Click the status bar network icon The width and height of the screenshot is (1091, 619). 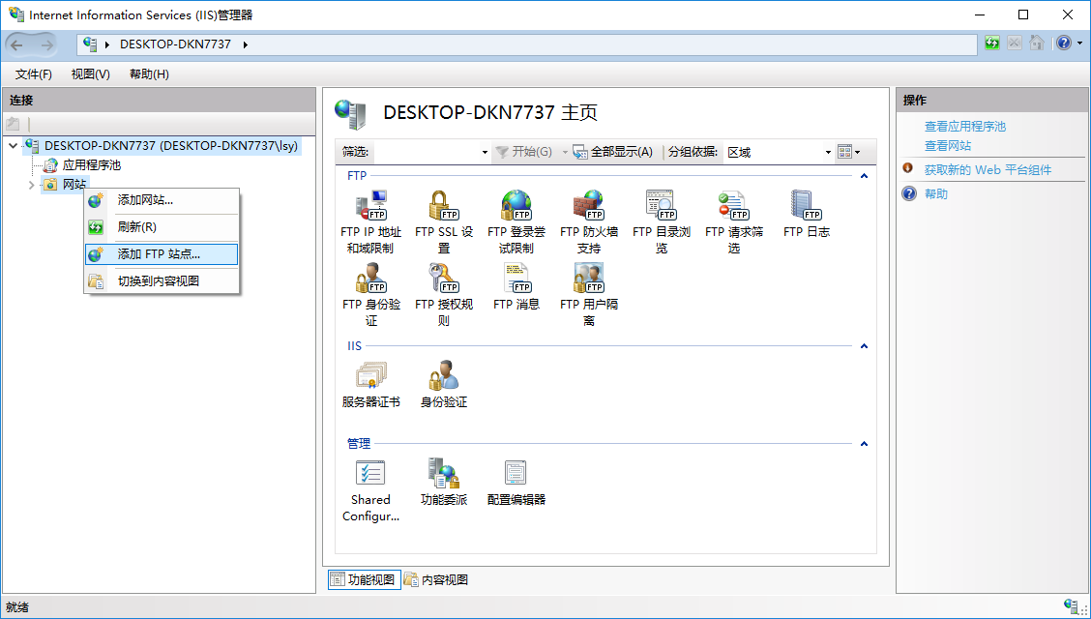click(1073, 605)
